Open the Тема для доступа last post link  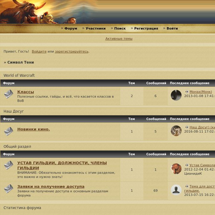199,188
